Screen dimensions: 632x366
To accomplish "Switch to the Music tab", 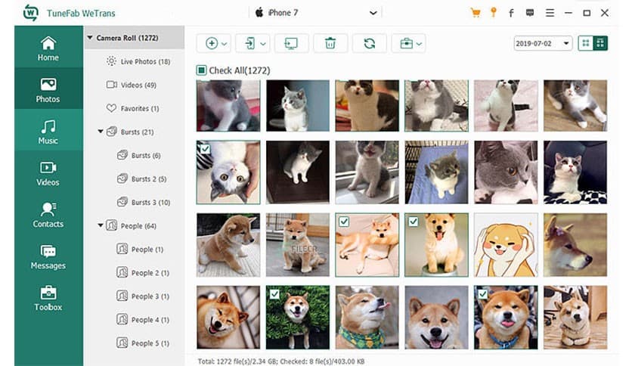I will (x=48, y=132).
